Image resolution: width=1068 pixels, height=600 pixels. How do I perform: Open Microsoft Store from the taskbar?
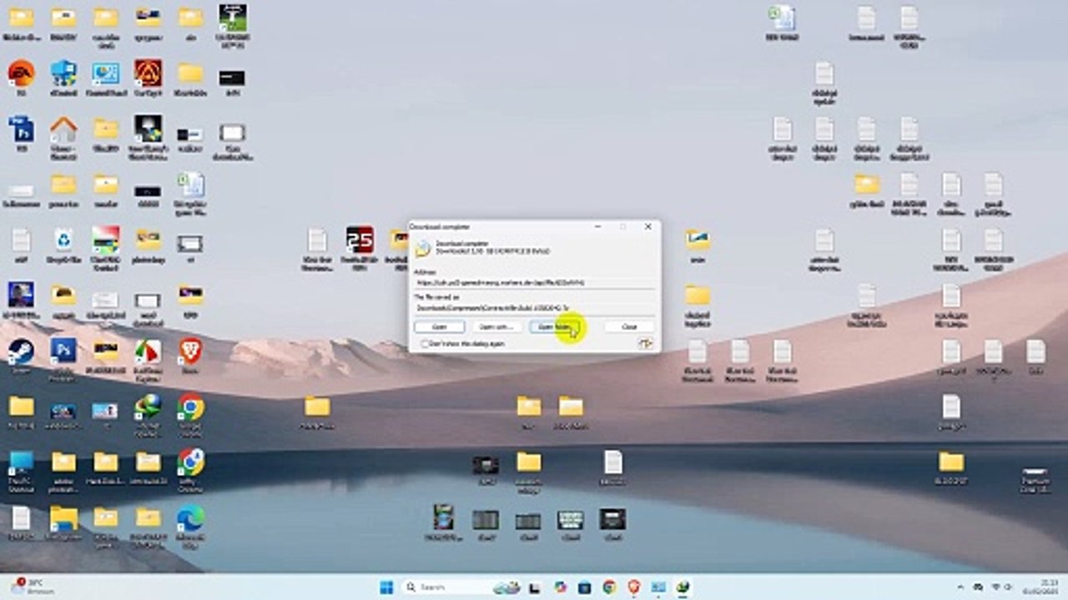click(584, 587)
